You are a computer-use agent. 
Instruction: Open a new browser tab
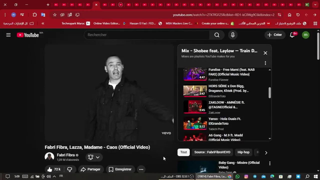pyautogui.click(x=48, y=5)
